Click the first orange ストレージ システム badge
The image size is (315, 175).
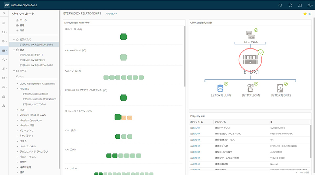point(124,118)
